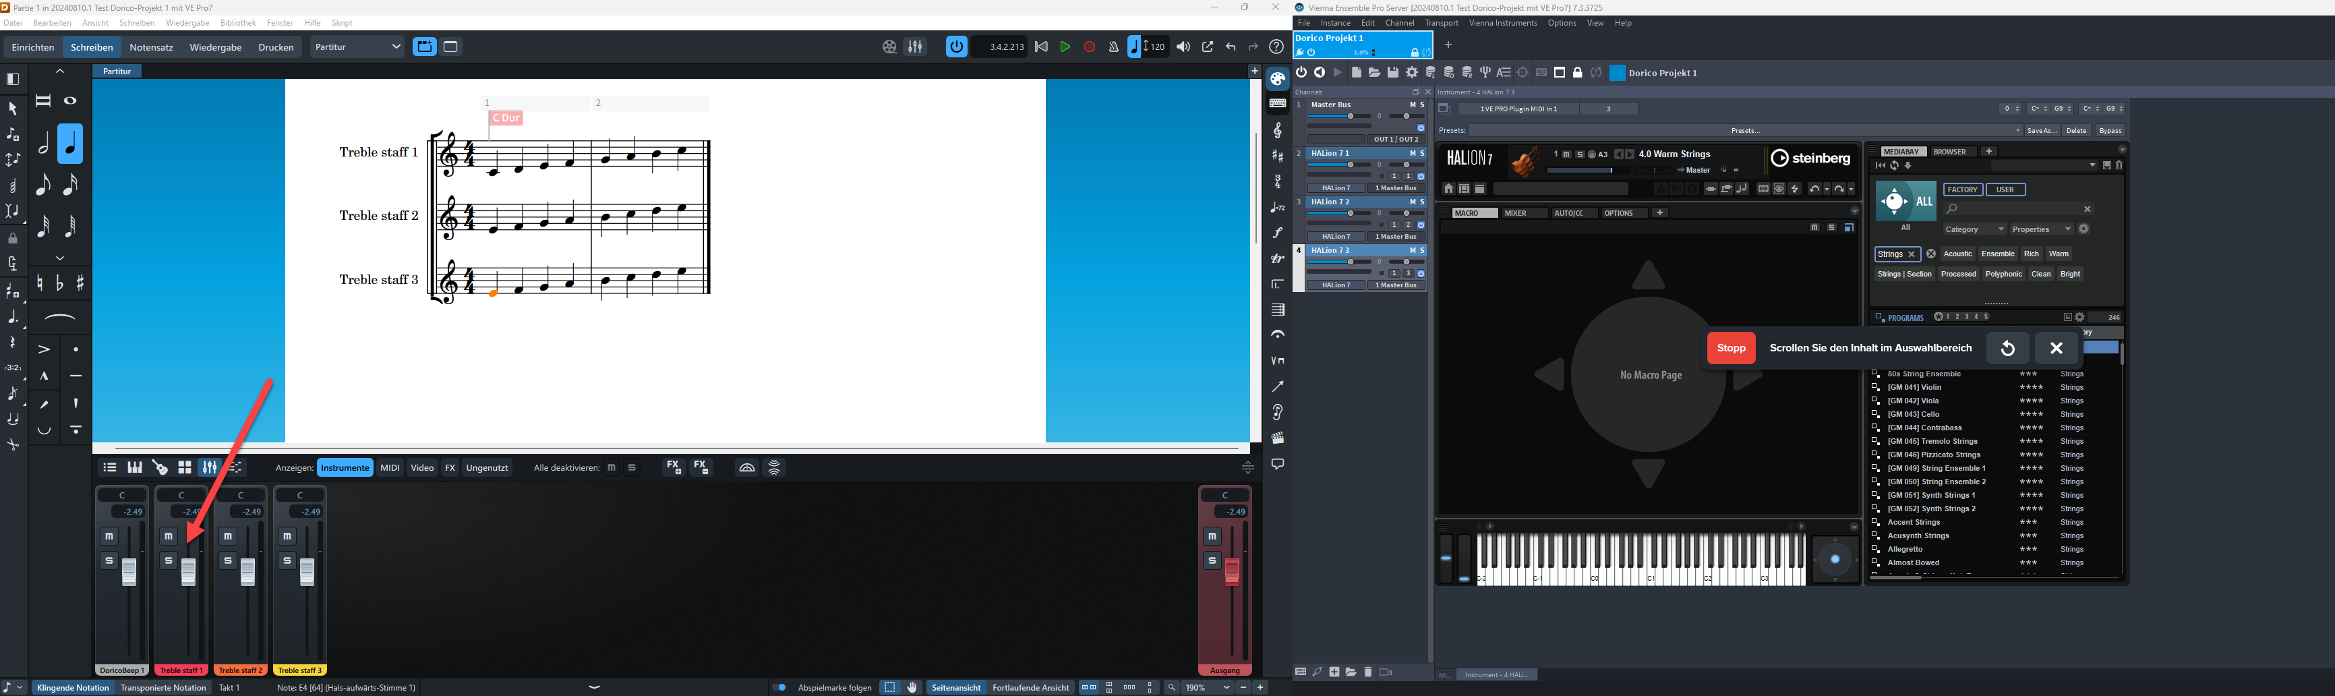Open Dorico help question mark icon
This screenshot has width=2335, height=696.
[1276, 47]
